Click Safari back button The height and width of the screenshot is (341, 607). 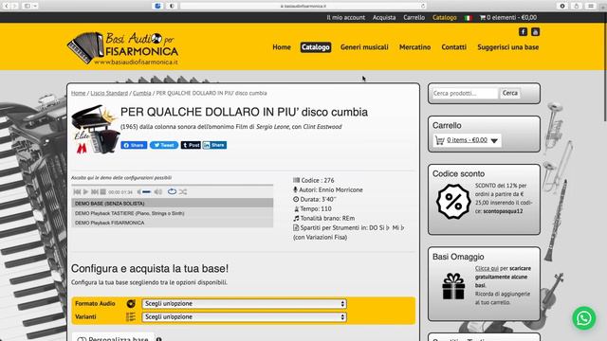click(x=6, y=6)
